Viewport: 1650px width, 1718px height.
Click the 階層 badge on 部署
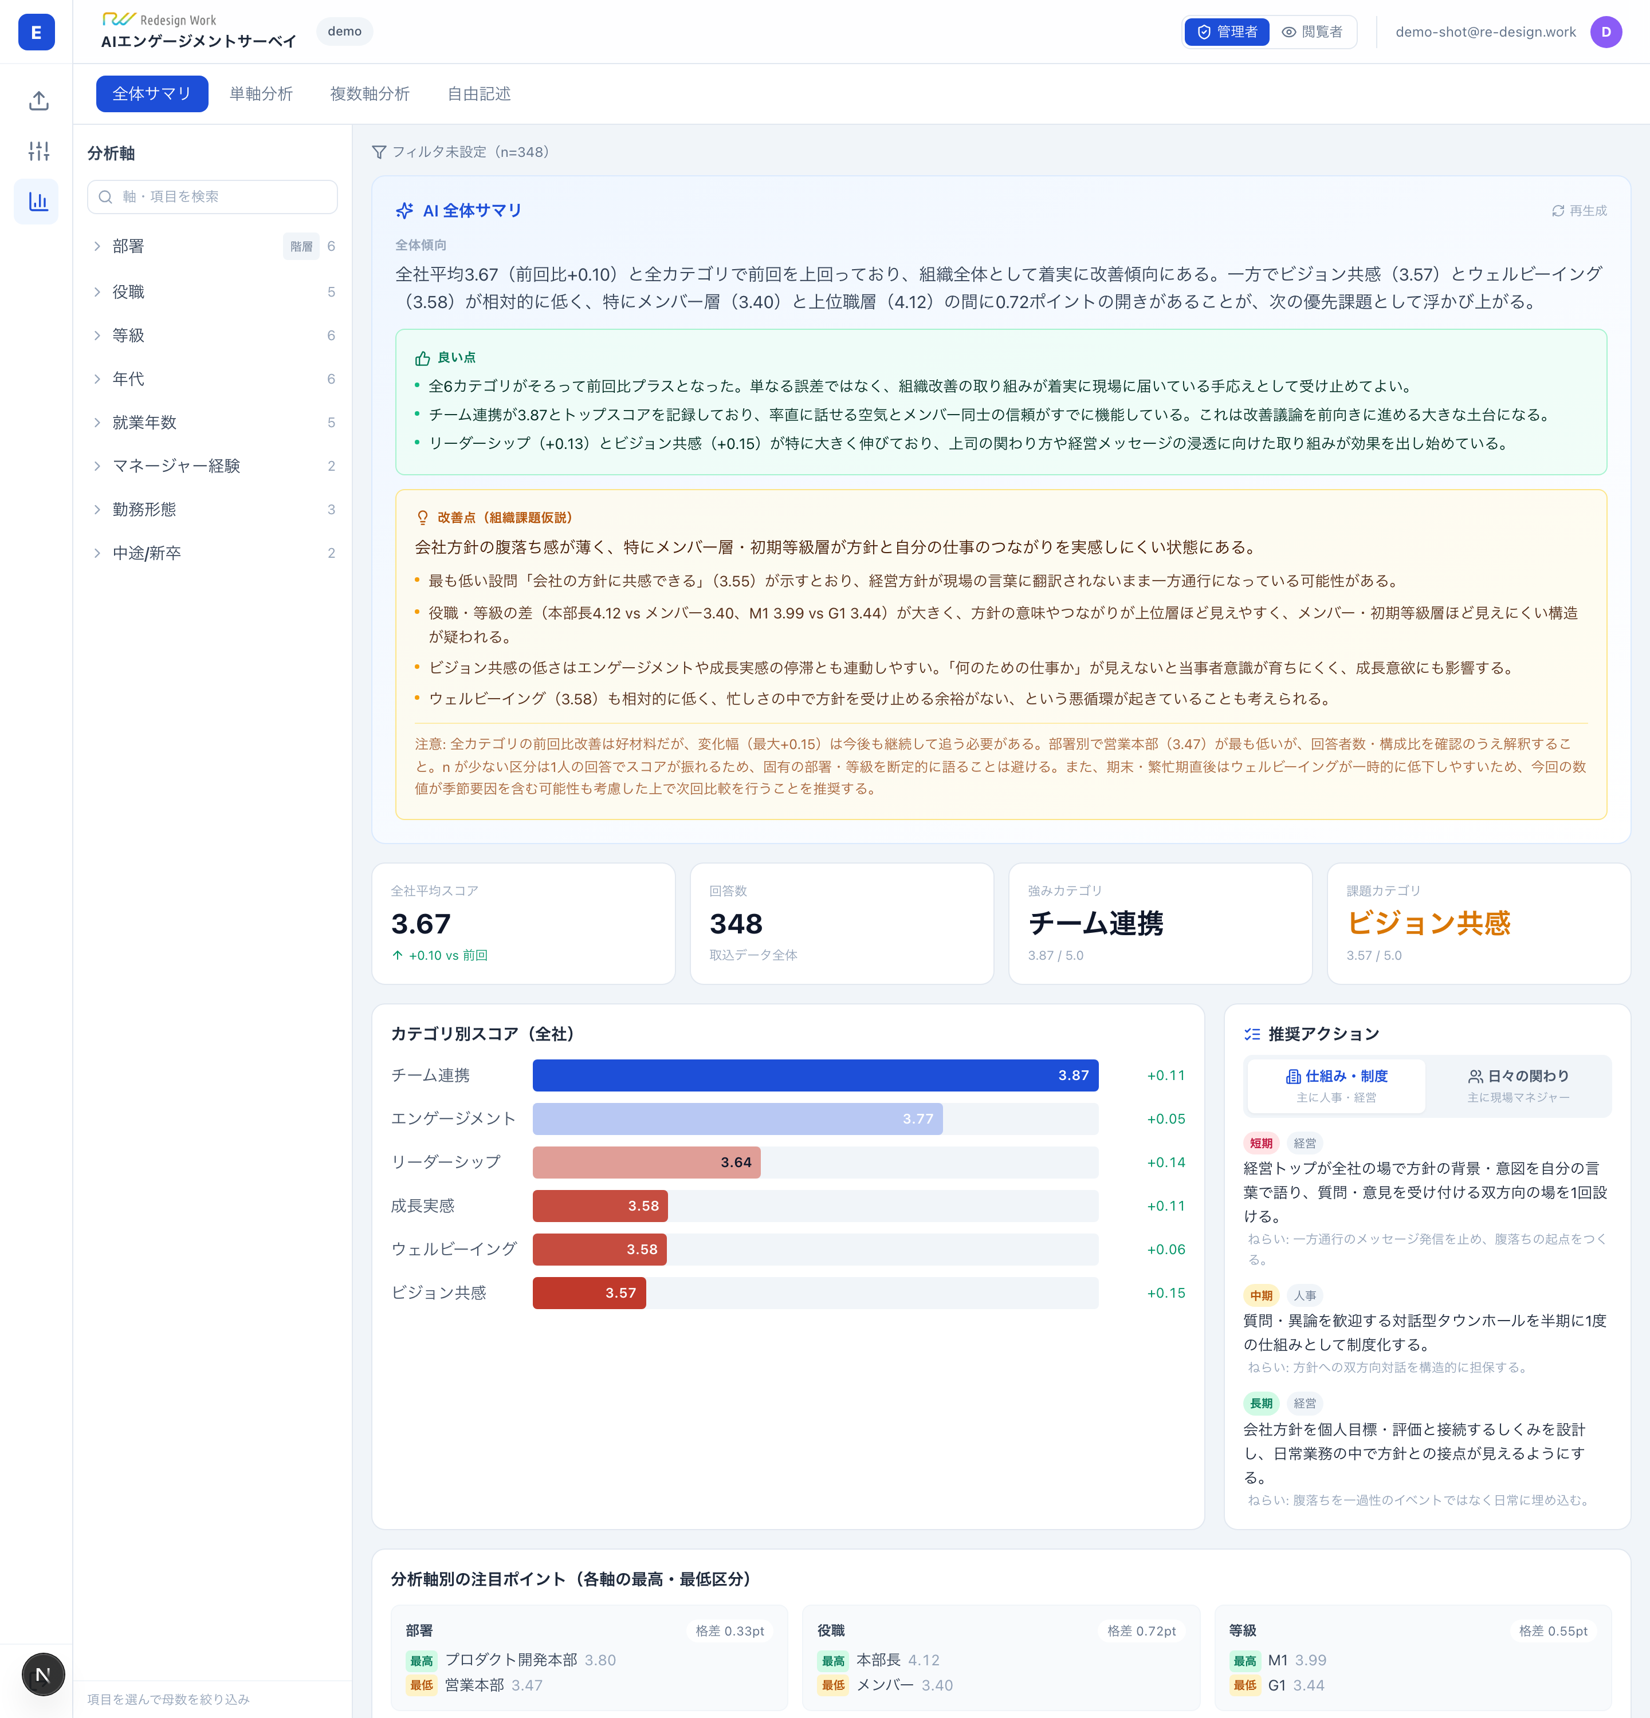tap(301, 246)
